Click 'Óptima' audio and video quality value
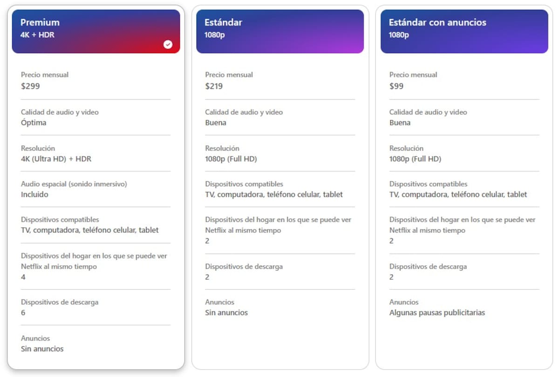Viewport: 559px width, 377px height. 34,123
